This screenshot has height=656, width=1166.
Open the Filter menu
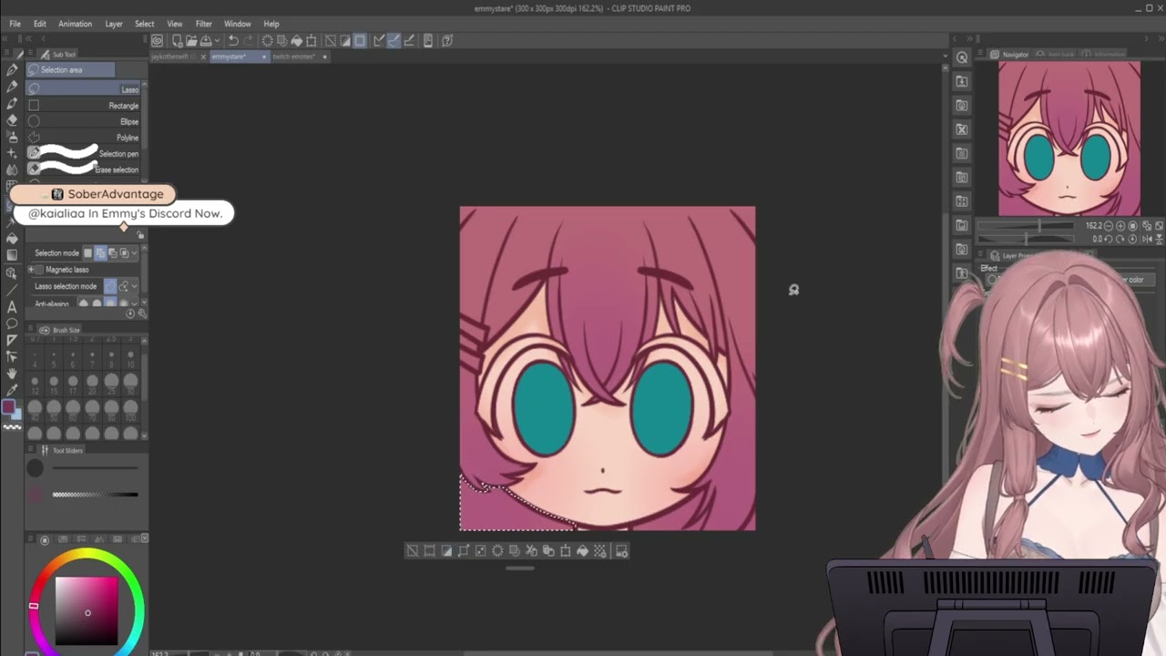(203, 24)
